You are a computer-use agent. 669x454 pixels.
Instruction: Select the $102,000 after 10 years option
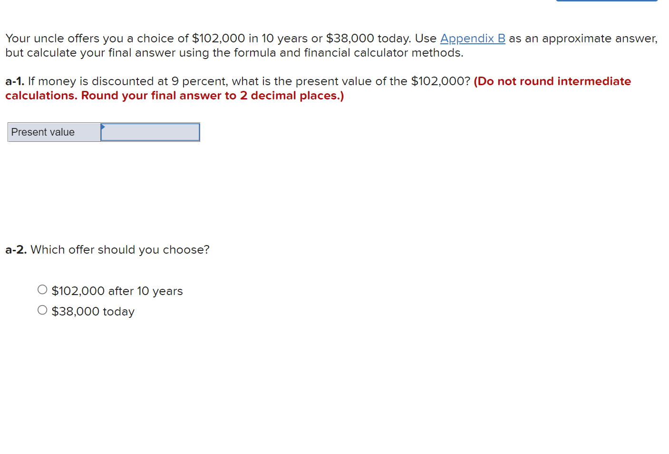pyautogui.click(x=42, y=289)
